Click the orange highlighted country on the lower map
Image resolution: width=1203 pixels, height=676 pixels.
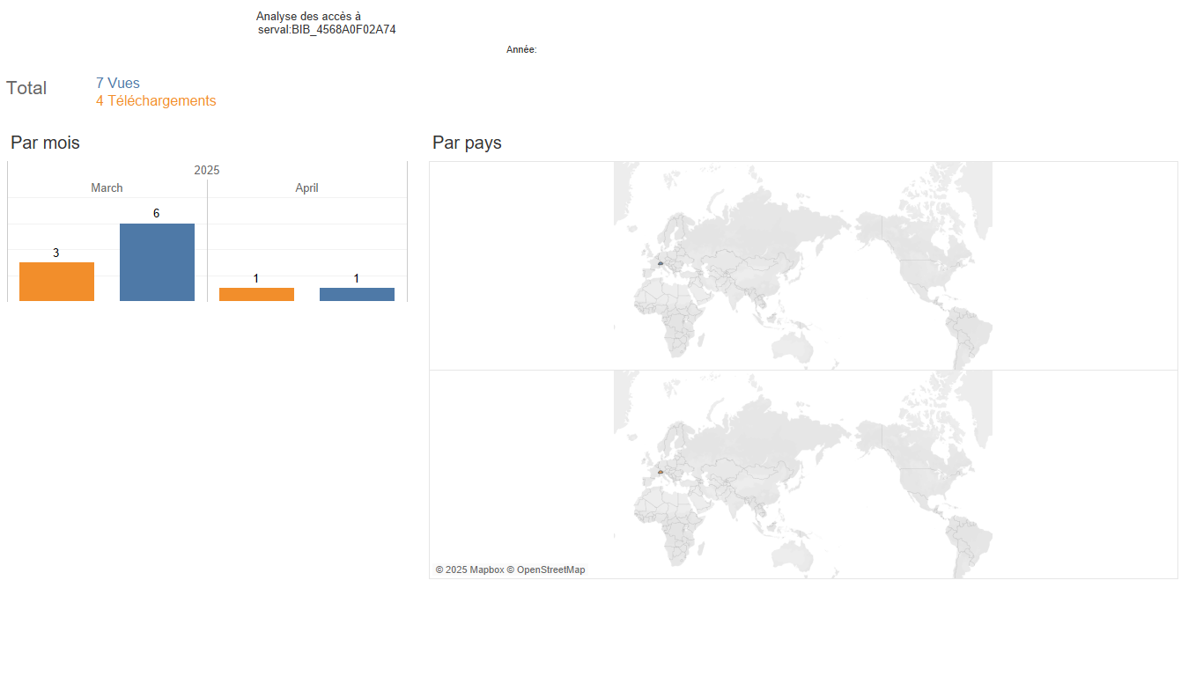[x=660, y=473]
